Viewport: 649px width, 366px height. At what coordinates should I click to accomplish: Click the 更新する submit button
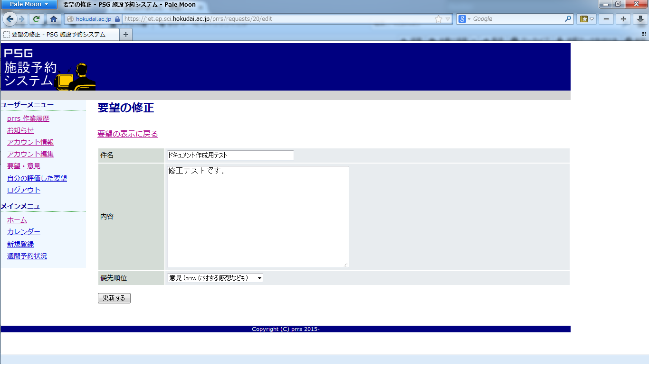[x=114, y=298]
